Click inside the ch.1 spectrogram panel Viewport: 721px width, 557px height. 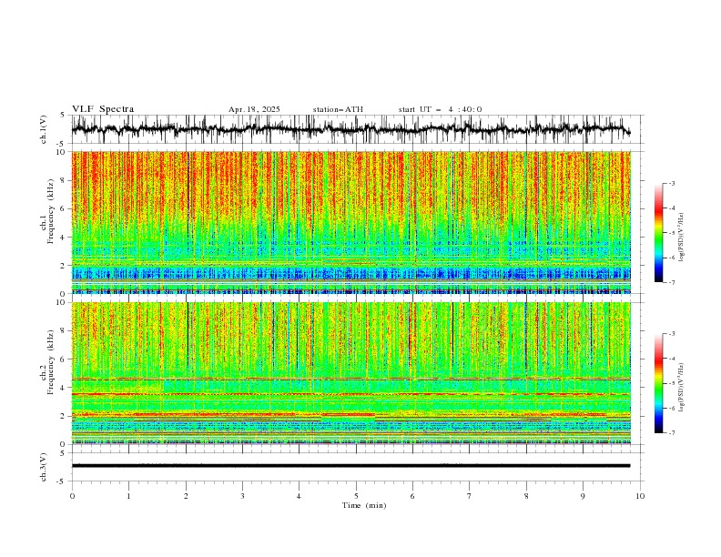pos(350,222)
